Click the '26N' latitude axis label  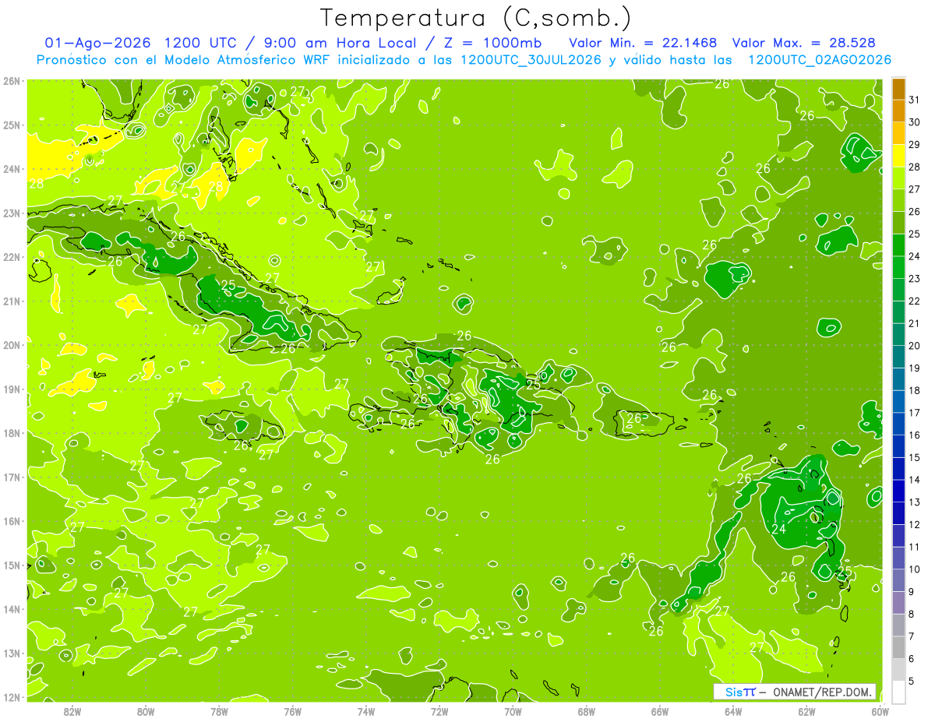tap(12, 80)
